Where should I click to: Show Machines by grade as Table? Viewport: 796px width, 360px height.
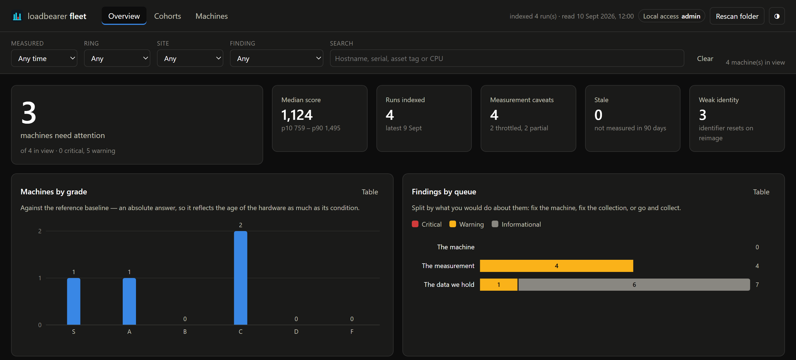370,192
